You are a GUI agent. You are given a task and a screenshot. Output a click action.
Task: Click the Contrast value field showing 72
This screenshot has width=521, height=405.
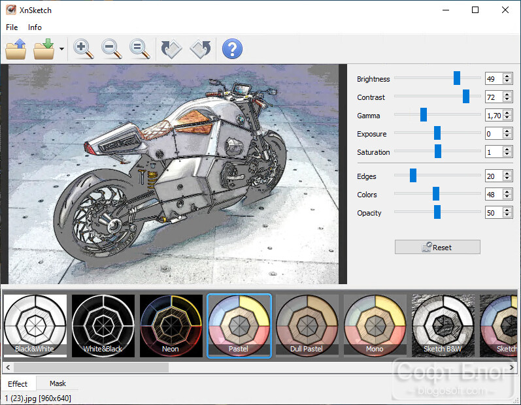[x=494, y=97]
